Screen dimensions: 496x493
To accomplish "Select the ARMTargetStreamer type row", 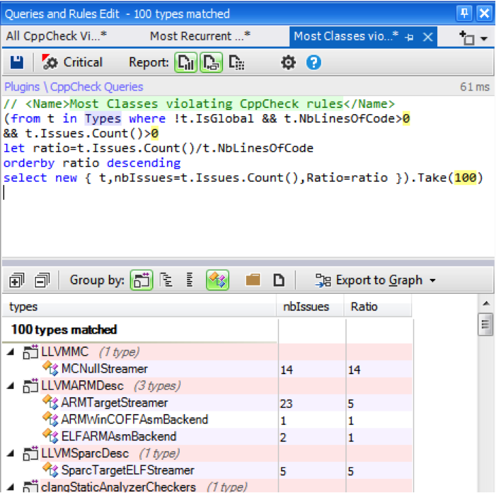I will [x=207, y=403].
